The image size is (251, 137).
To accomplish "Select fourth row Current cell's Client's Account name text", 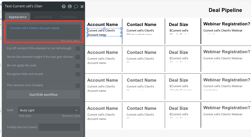I will pos(101,117).
